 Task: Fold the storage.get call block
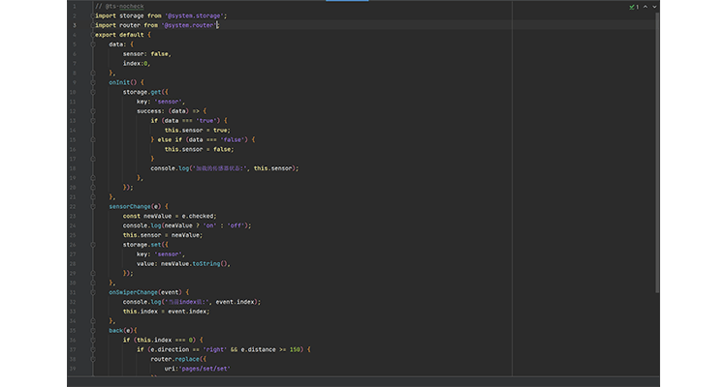point(92,91)
